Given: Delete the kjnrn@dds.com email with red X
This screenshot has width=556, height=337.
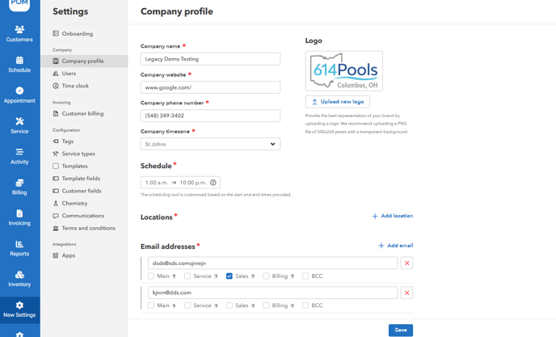Looking at the screenshot, I should 406,293.
